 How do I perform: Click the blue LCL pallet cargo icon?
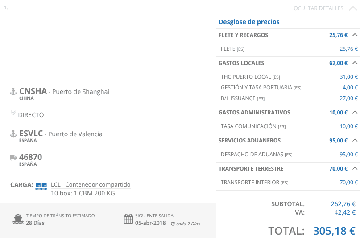pyautogui.click(x=41, y=185)
